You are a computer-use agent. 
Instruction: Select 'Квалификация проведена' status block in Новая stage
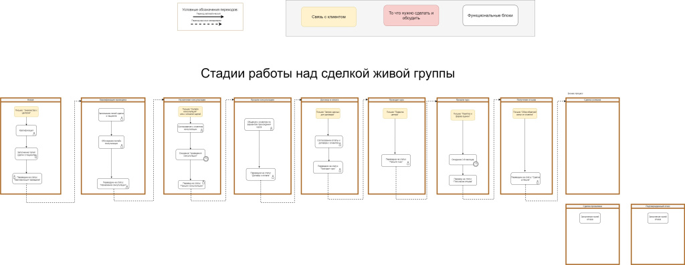pyautogui.click(x=27, y=178)
